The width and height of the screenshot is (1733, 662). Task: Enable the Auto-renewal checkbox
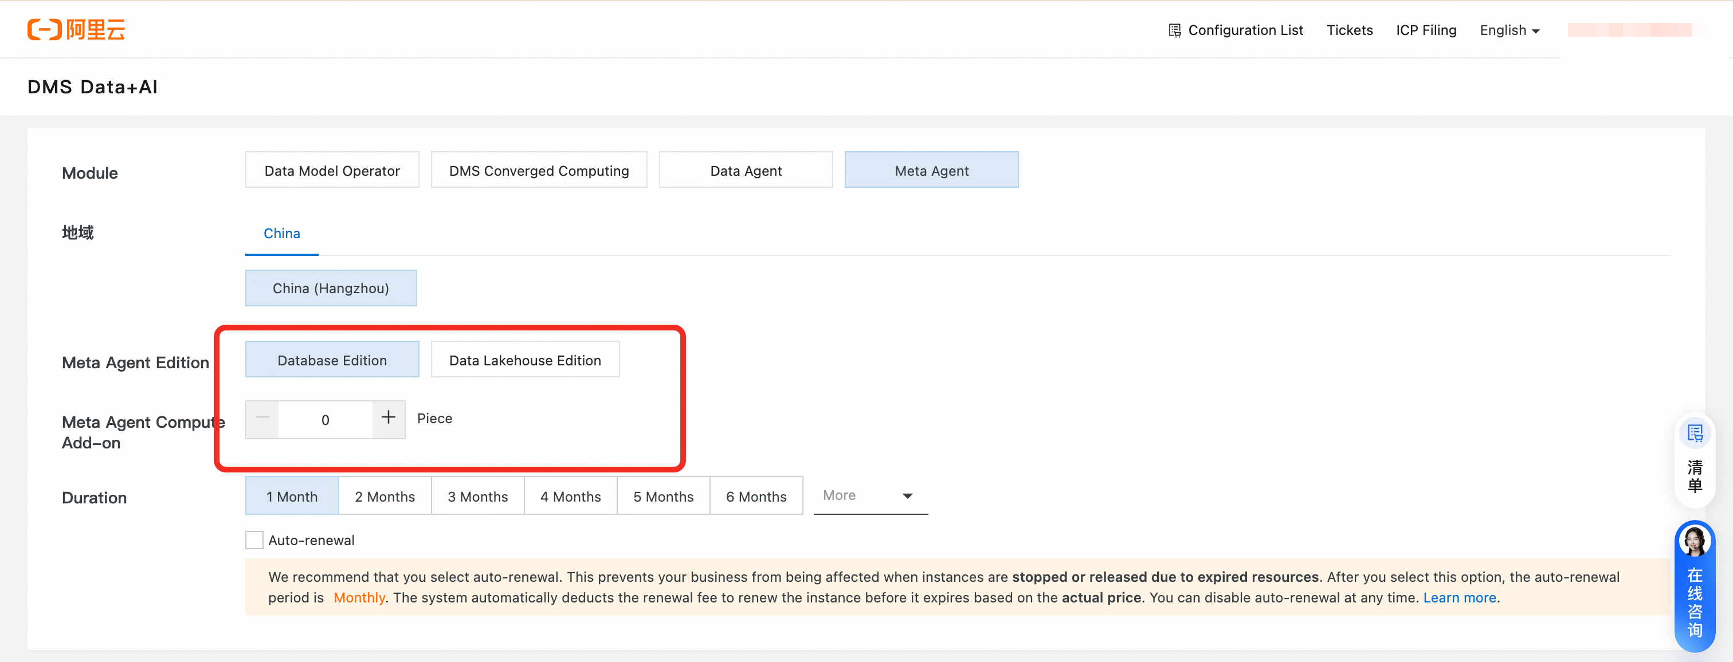click(254, 539)
